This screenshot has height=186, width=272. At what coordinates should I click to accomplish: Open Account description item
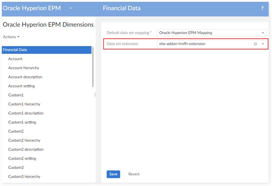click(x=25, y=77)
